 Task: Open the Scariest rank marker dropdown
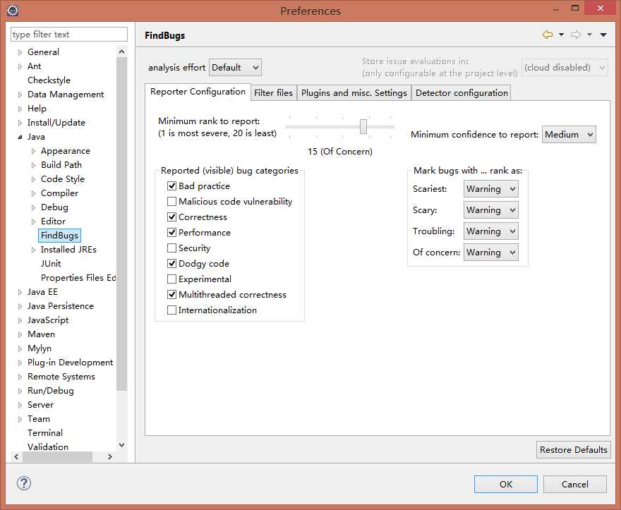tap(490, 189)
